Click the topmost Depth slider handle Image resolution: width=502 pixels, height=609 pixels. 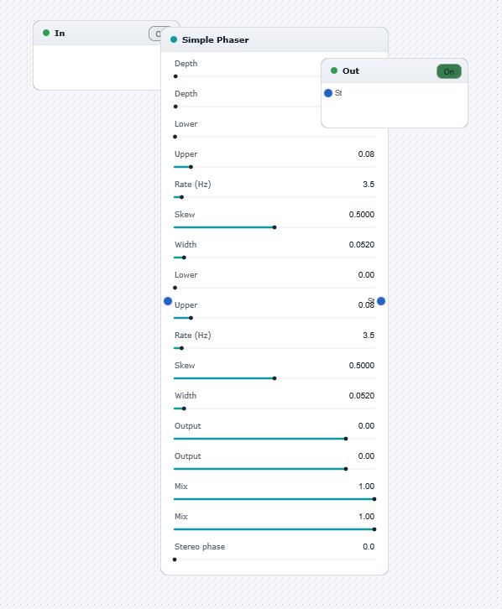pos(175,76)
